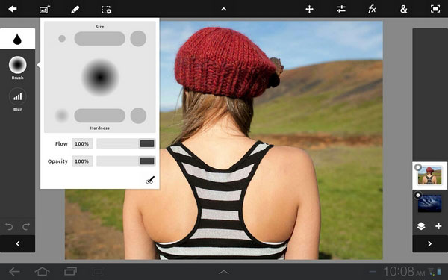
Task: Open the add image menu
Action: pos(44,9)
